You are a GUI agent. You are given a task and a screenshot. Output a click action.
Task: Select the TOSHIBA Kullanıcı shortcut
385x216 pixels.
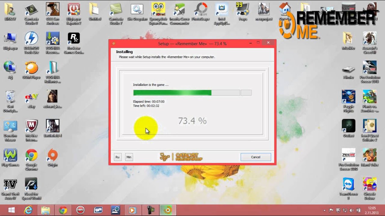(52, 72)
